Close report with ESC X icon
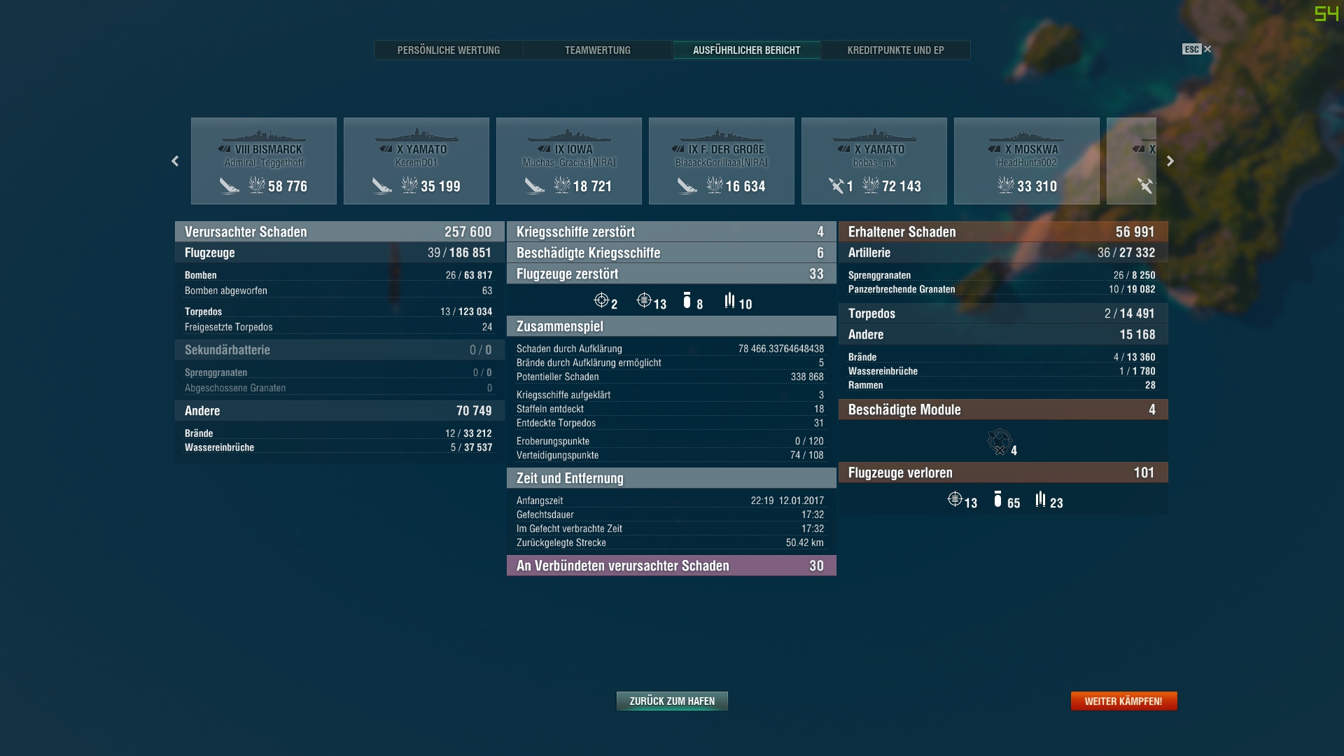This screenshot has height=756, width=1344. (1206, 49)
